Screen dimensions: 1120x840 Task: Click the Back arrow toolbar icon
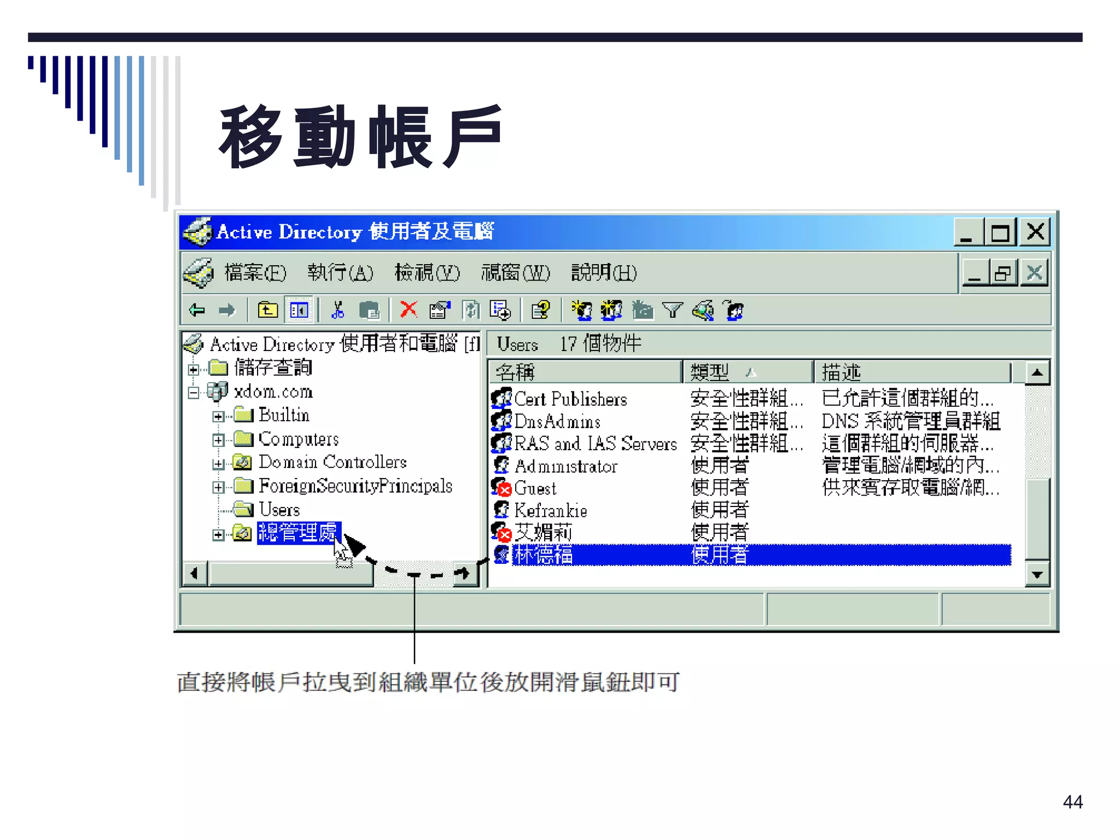coord(197,311)
